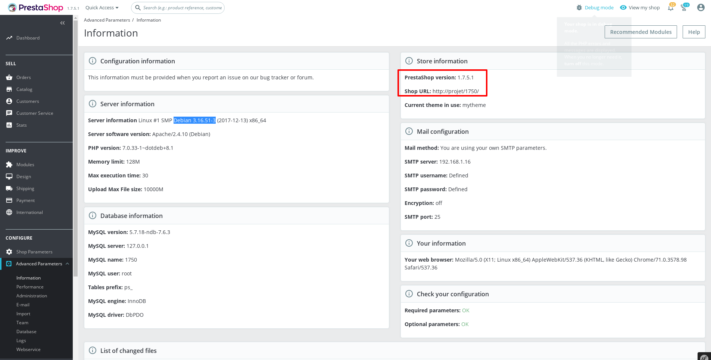Click the Stats bar chart icon
This screenshot has width=711, height=360.
(9, 125)
